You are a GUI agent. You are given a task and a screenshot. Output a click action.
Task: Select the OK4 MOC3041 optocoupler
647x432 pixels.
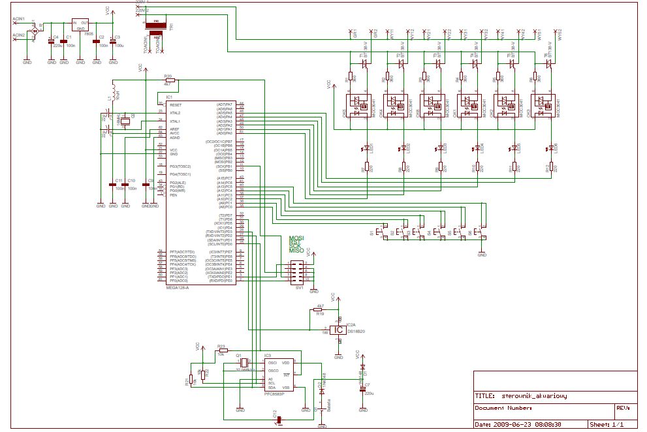(396, 106)
